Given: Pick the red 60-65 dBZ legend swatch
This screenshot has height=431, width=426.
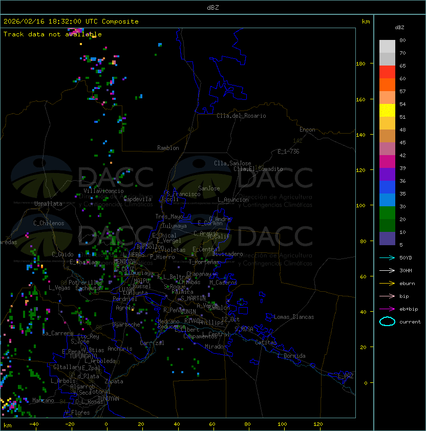Looking at the screenshot, I should tap(387, 72).
